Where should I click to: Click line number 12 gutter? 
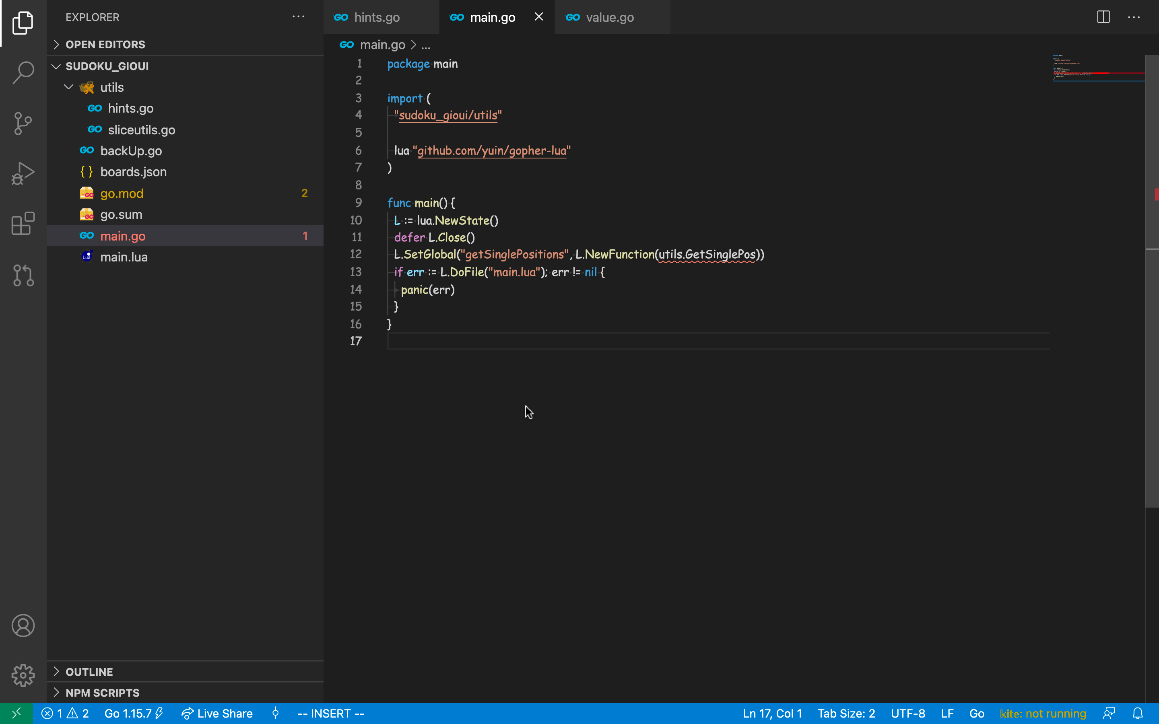point(355,254)
